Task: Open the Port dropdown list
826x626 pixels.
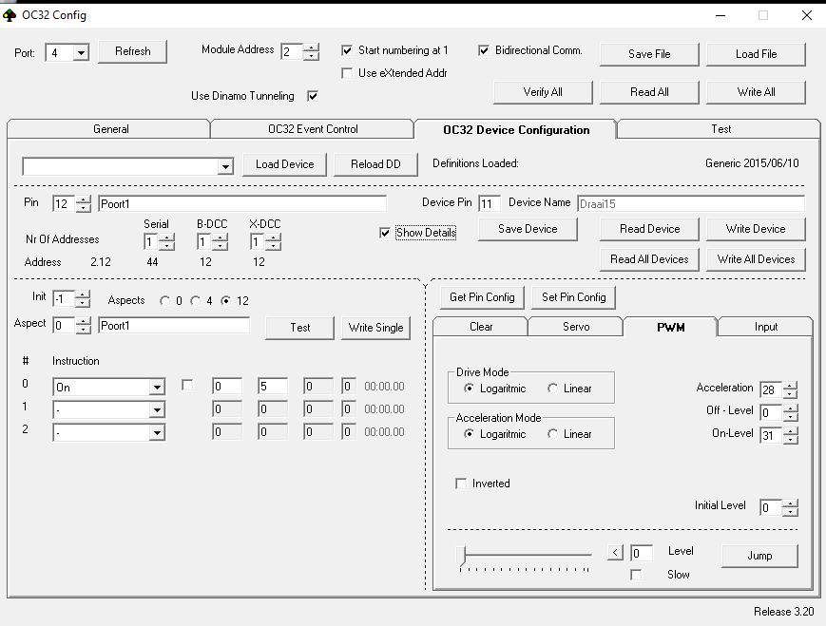Action: click(x=80, y=53)
